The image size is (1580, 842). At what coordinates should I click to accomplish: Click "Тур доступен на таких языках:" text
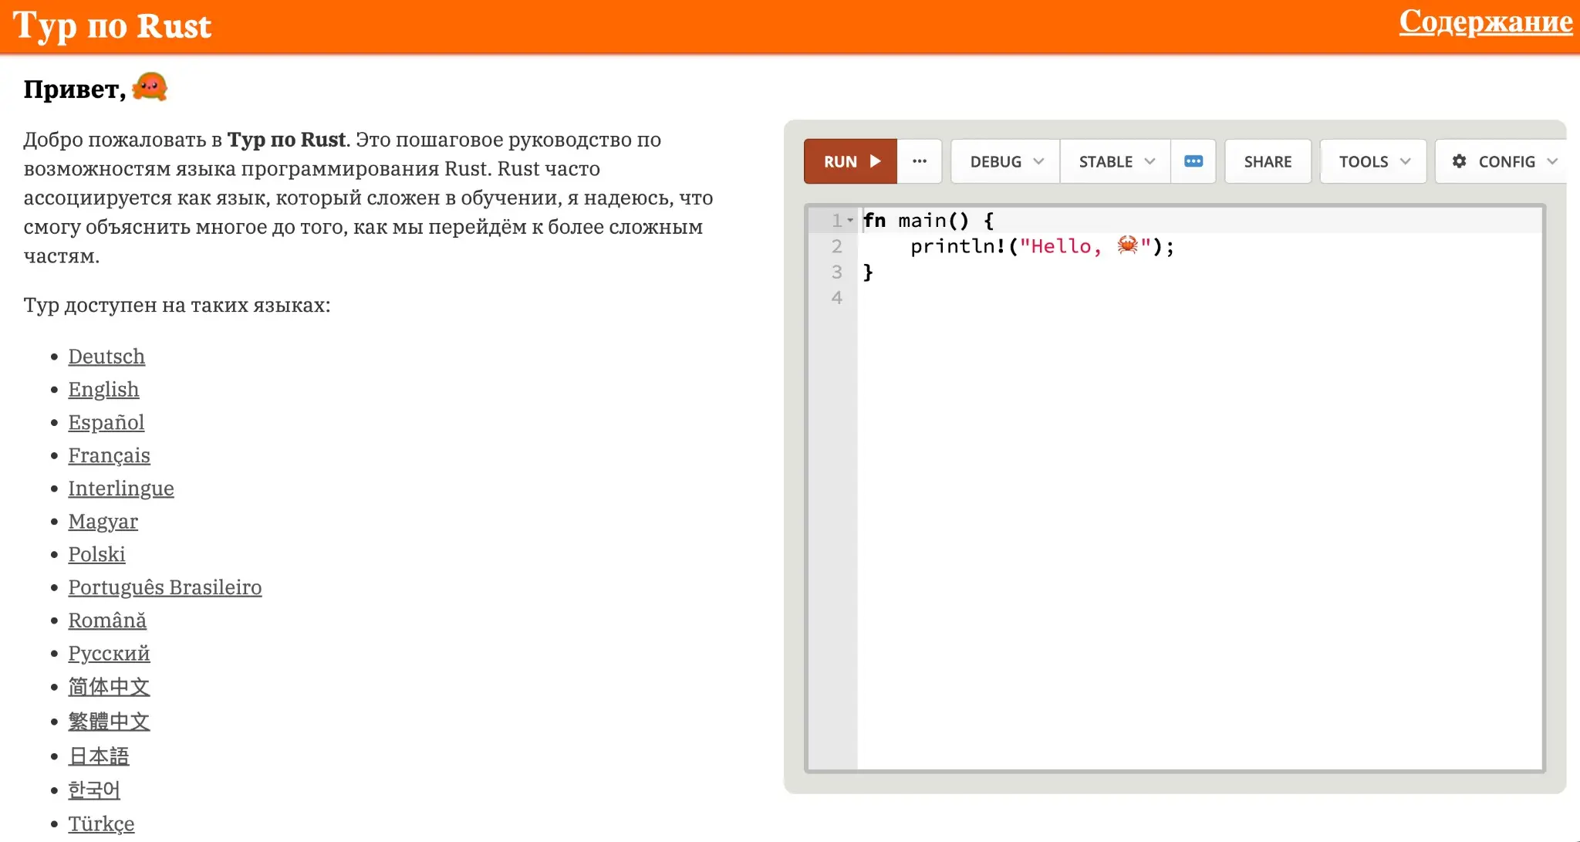pyautogui.click(x=177, y=306)
